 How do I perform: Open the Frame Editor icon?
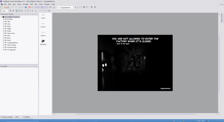(39, 7)
